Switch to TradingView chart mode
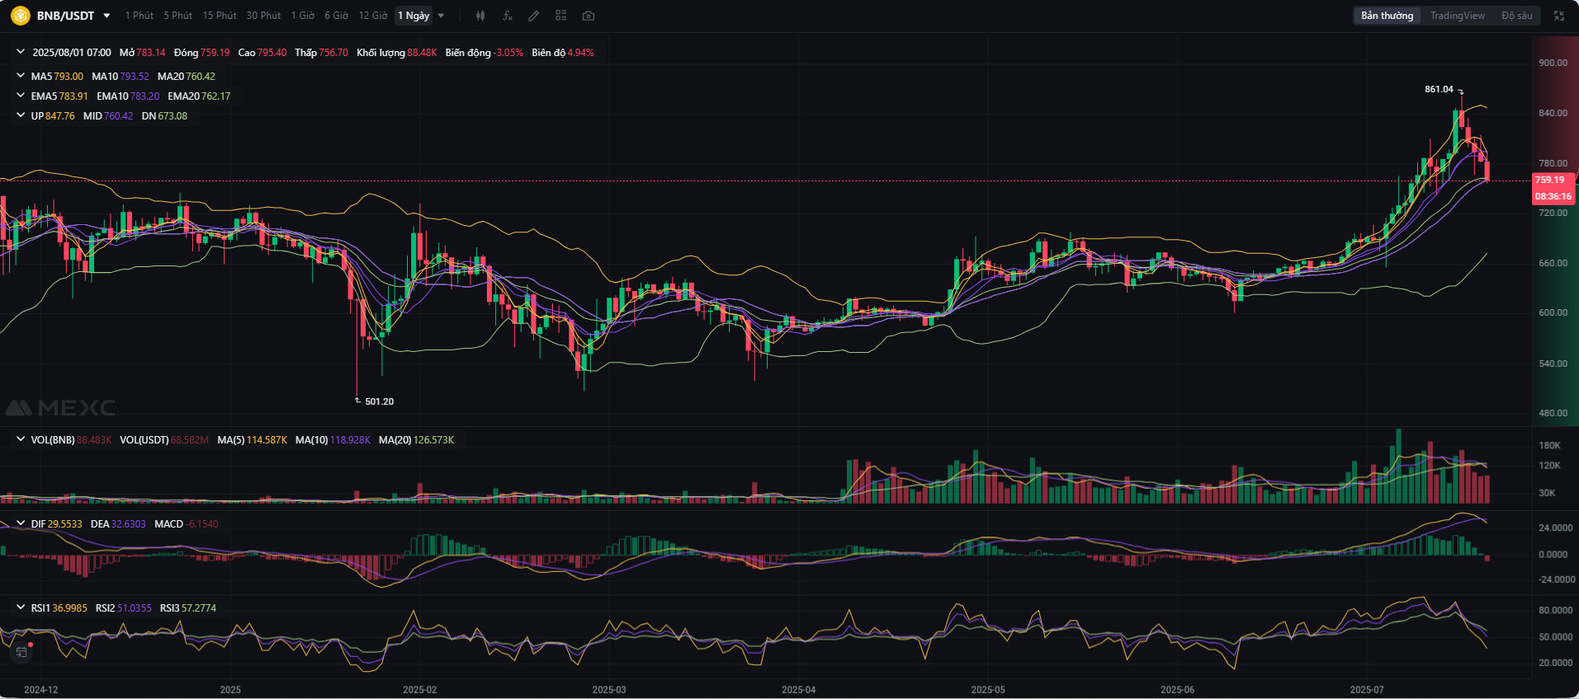Image resolution: width=1579 pixels, height=699 pixels. (x=1458, y=16)
